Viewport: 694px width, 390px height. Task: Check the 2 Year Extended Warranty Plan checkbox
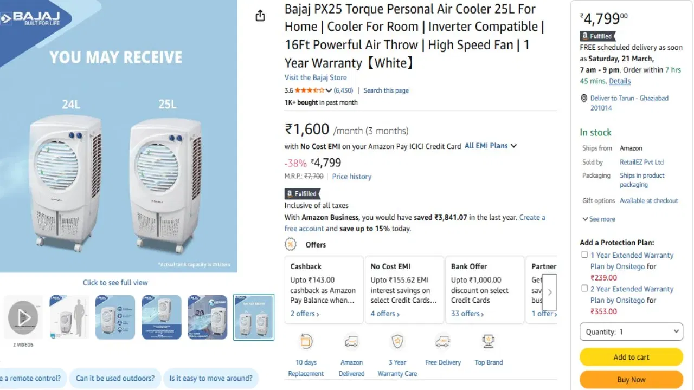tap(584, 288)
